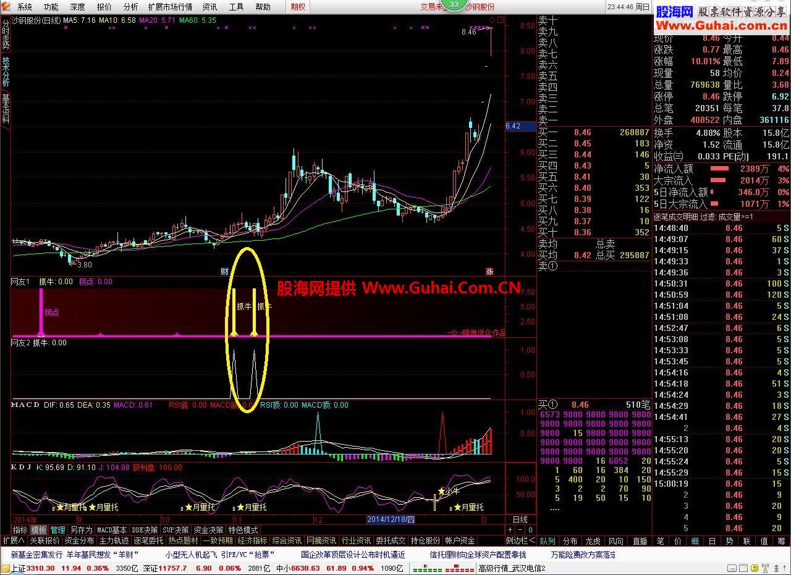Click the minus zoom button under 日线
Image resolution: width=791 pixels, height=575 pixels.
click(520, 530)
